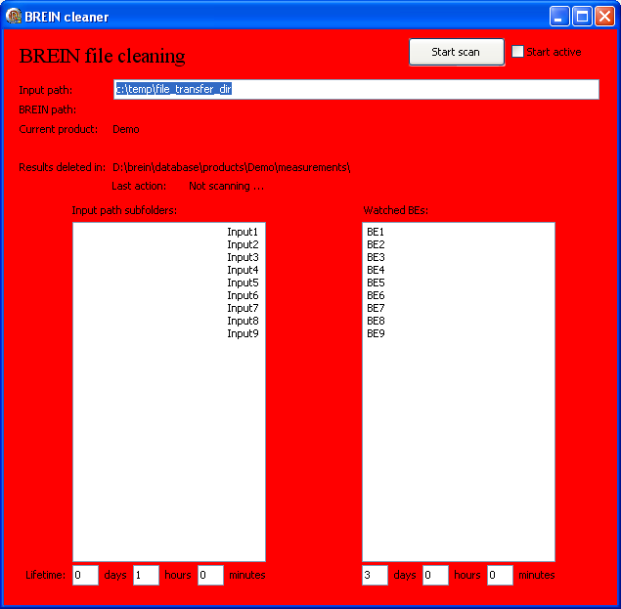Image resolution: width=621 pixels, height=609 pixels.
Task: Click the Watched BEs minutes field
Action: tap(500, 575)
